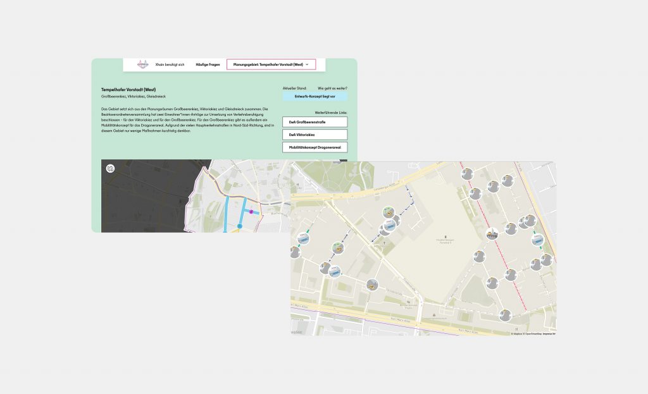Click topmost marker on the red dashed line
648x394 pixels.
pyautogui.click(x=467, y=174)
